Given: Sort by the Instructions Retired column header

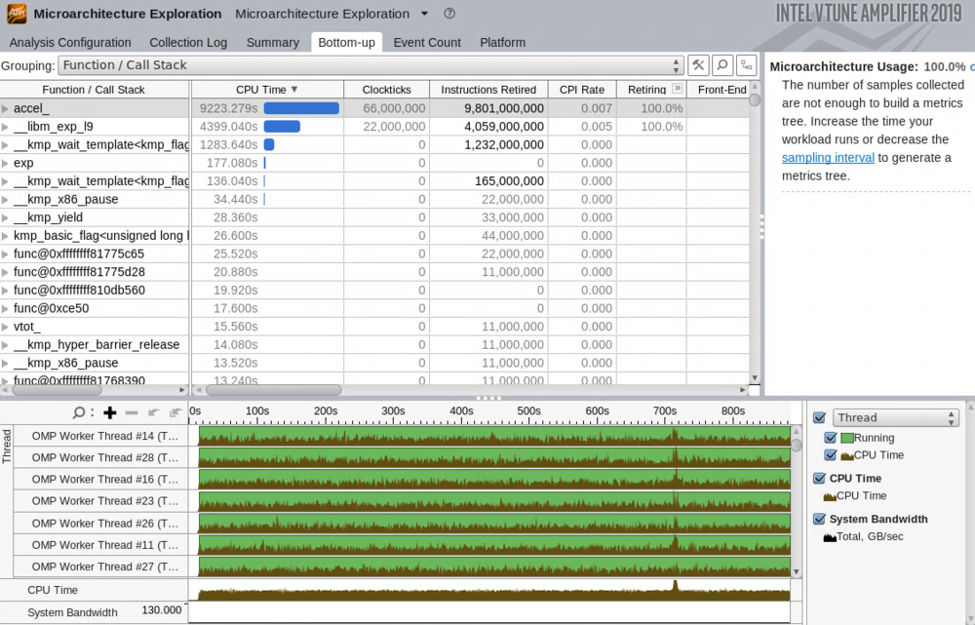Looking at the screenshot, I should coord(488,90).
